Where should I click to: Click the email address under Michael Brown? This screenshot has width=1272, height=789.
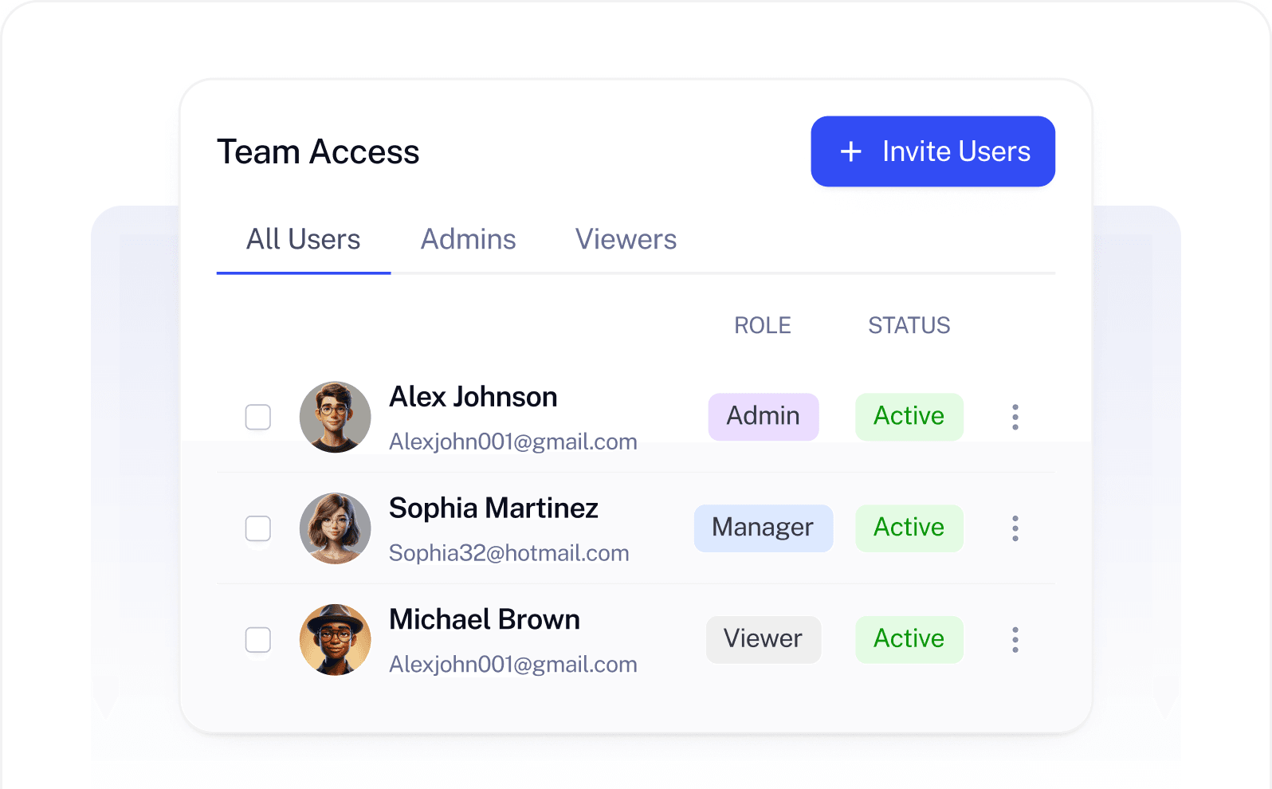click(x=513, y=665)
